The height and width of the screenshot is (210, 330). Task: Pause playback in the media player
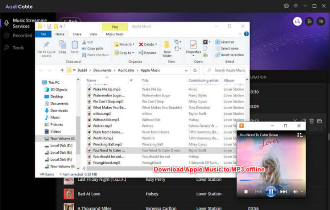[271, 192]
